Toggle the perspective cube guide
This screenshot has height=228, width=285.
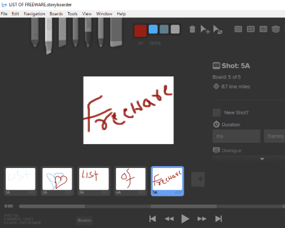[275, 29]
